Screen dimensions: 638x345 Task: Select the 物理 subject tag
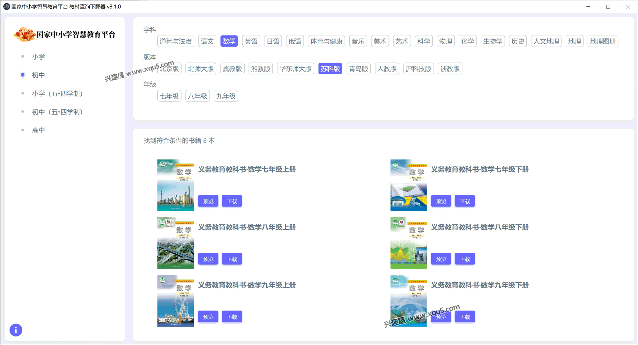pos(445,41)
